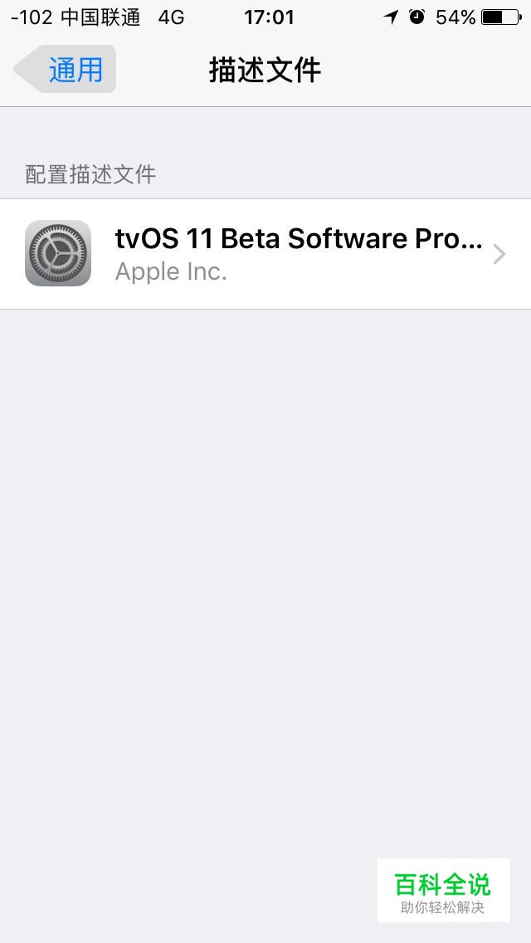Tap the 4G network indicator

point(171,17)
